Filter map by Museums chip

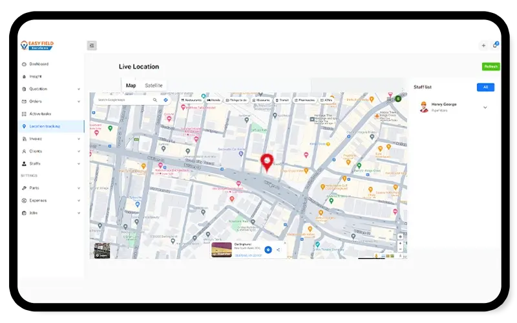(261, 100)
